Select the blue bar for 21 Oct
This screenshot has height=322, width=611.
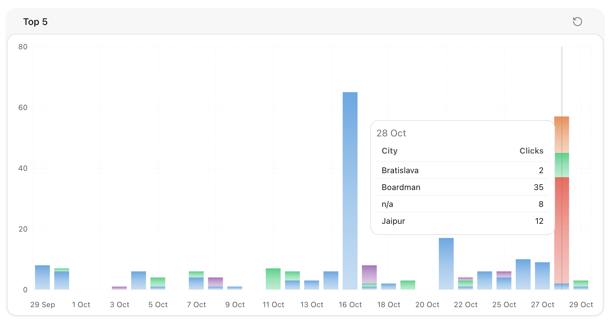point(446,264)
